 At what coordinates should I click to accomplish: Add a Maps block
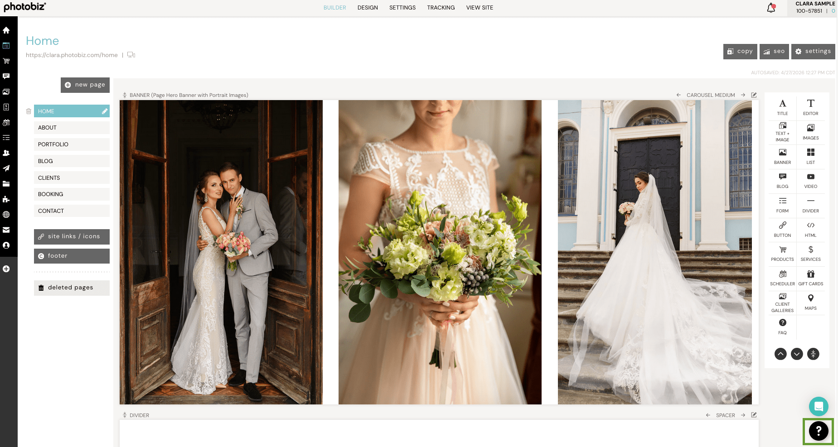coord(810,302)
